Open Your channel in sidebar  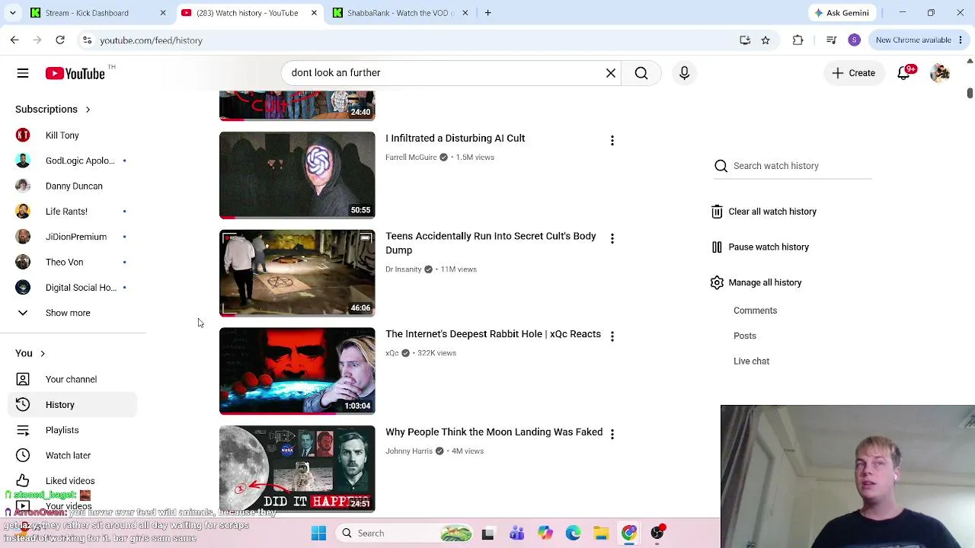(x=72, y=379)
